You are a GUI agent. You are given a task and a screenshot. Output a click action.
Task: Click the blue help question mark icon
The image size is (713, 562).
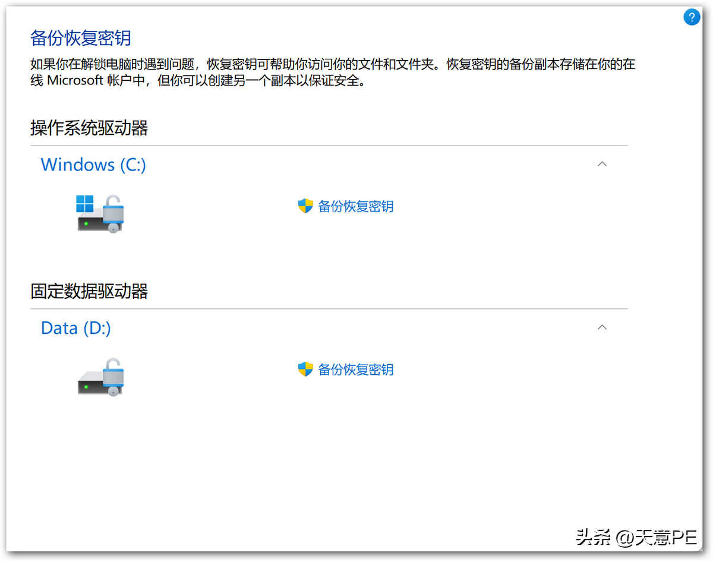692,17
